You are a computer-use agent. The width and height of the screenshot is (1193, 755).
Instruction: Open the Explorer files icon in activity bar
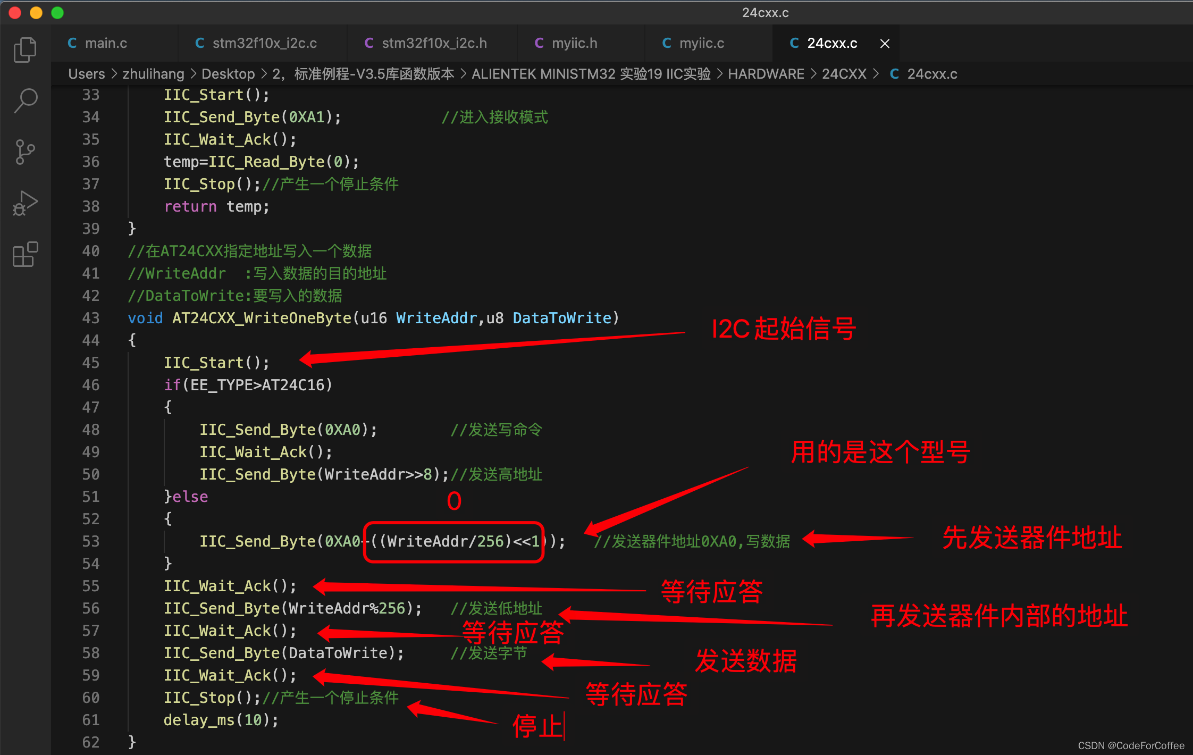(x=25, y=50)
